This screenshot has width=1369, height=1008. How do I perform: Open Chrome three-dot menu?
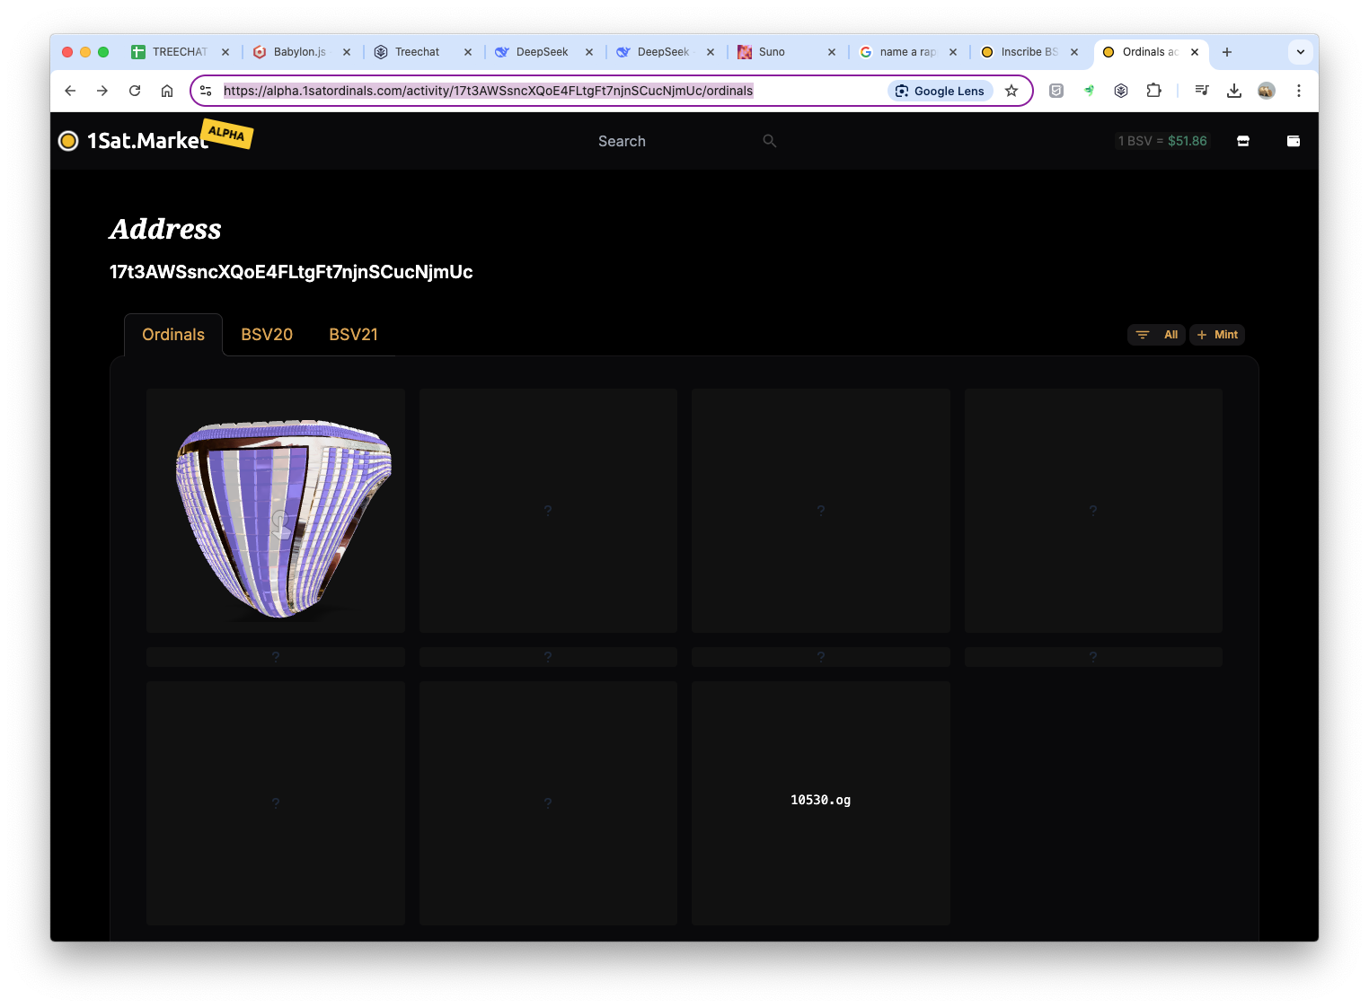1299,91
